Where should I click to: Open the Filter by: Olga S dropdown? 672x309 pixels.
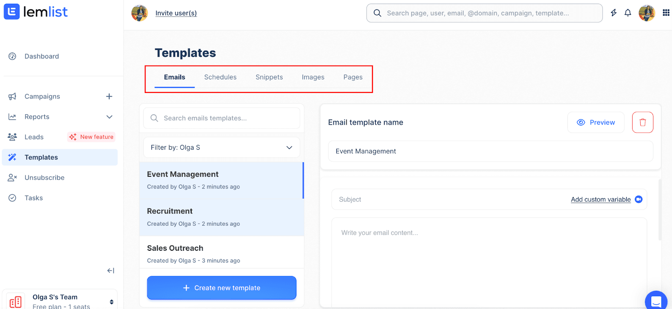[222, 148]
